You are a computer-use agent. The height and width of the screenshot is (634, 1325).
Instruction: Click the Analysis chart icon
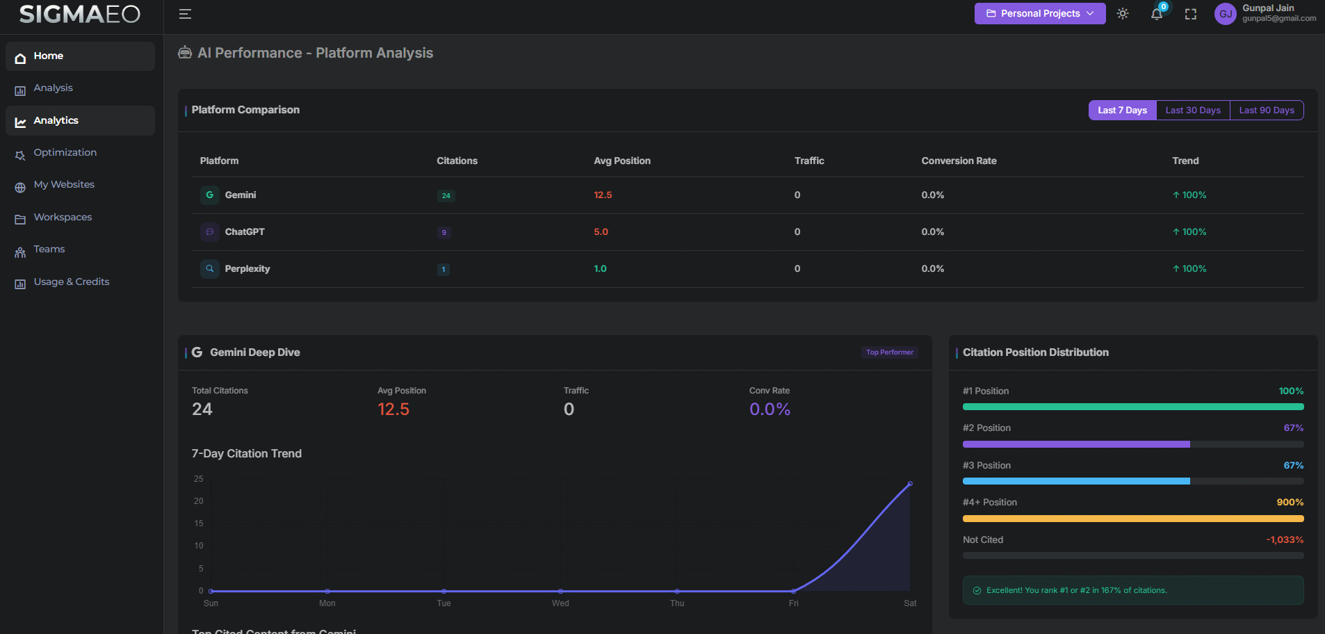tap(20, 90)
